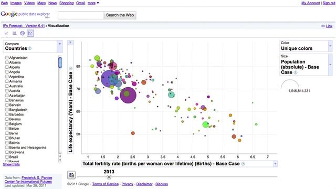Open the Color Unique colors dropdown
The height and width of the screenshot is (189, 336).
click(x=330, y=46)
